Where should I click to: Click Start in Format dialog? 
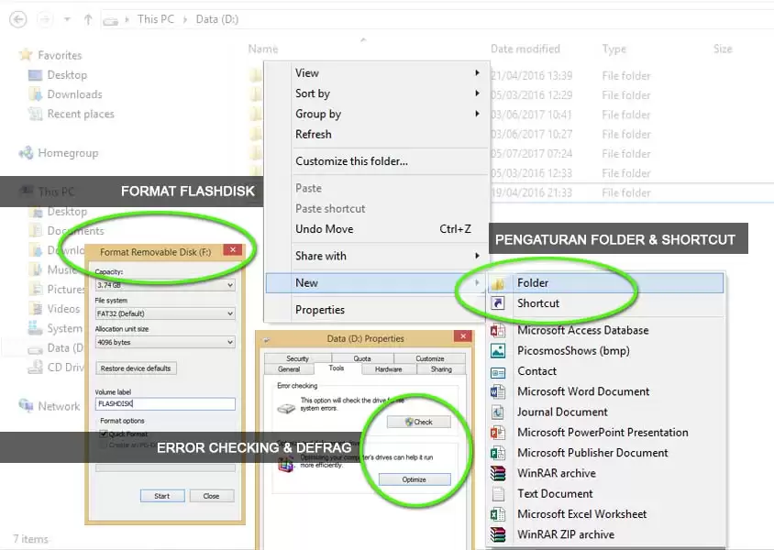coord(162,496)
